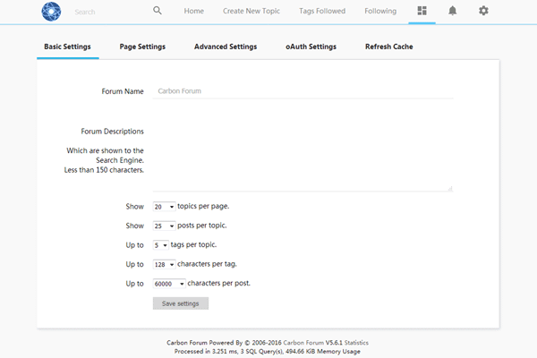Expand the characters per post dropdown
537x358 pixels.
169,284
